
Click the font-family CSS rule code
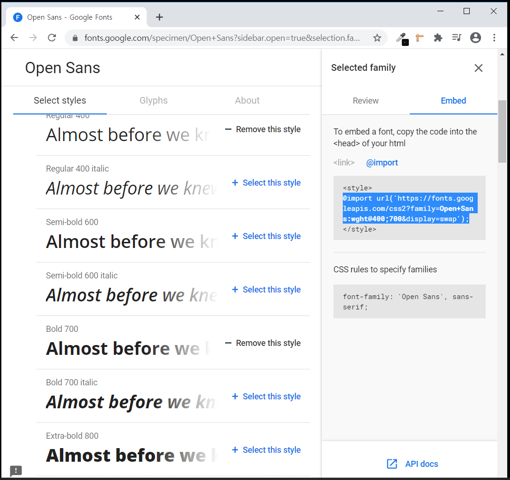409,301
